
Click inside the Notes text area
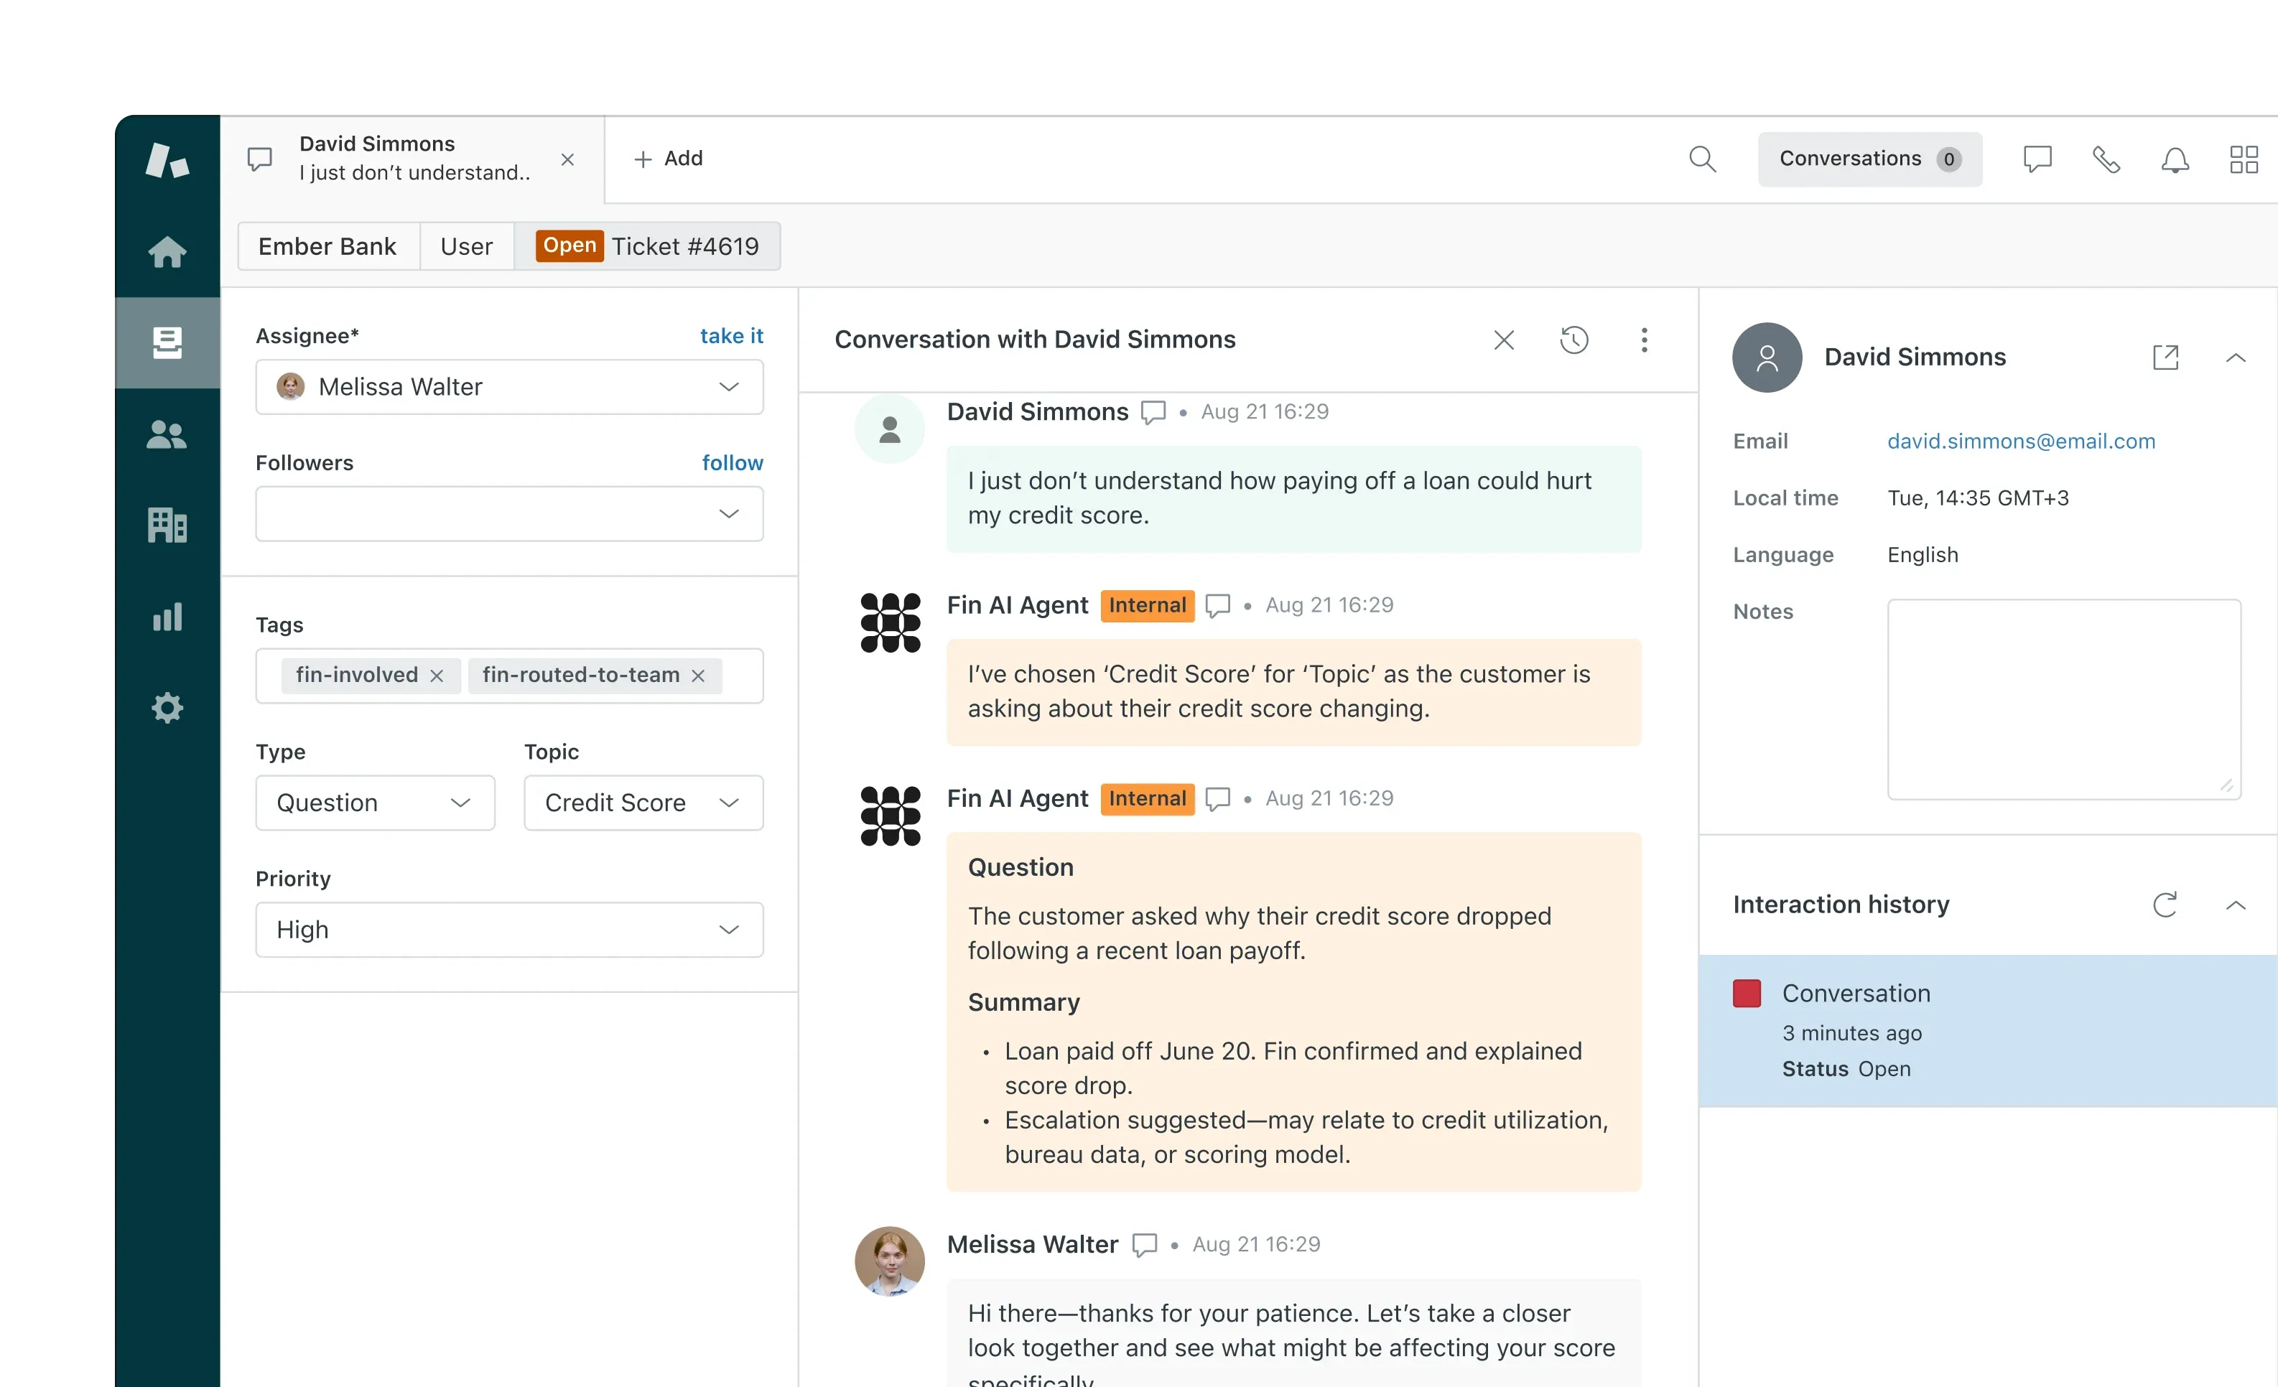pos(2063,699)
